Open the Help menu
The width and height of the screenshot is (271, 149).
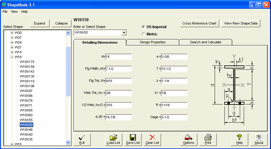[25, 12]
